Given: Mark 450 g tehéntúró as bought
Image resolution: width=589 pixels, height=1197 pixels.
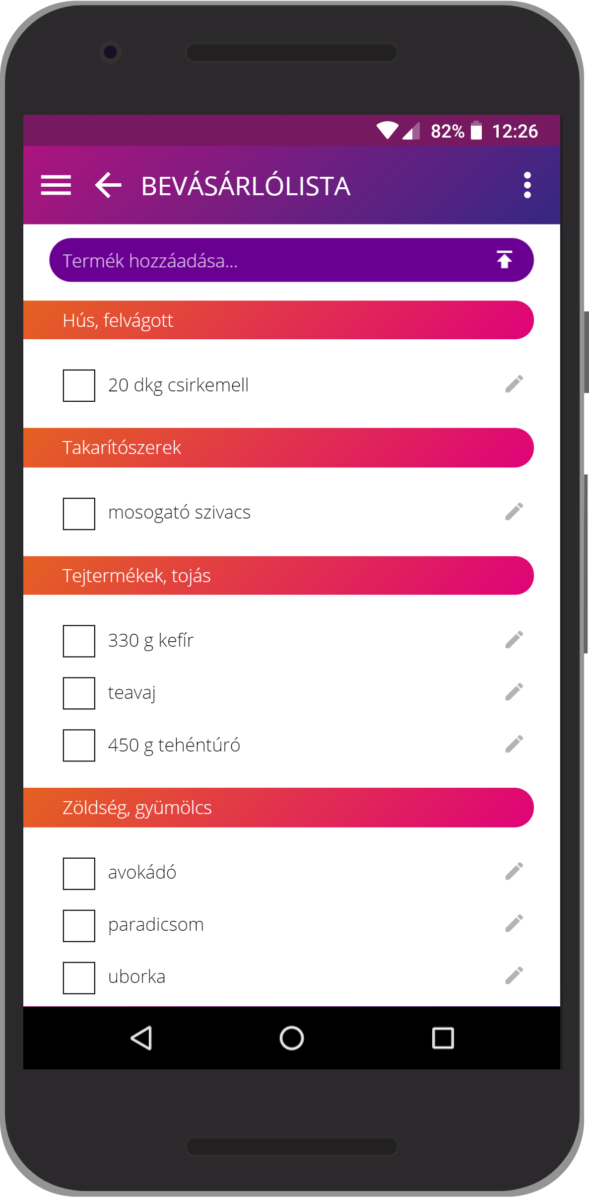Looking at the screenshot, I should tap(79, 745).
